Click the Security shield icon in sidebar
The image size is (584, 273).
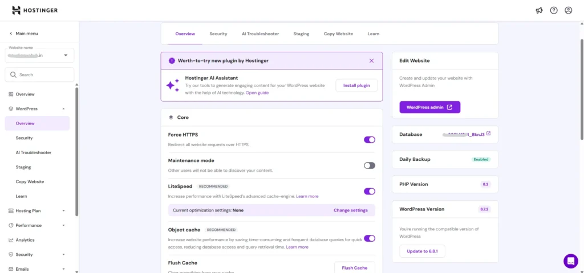[x=11, y=254]
